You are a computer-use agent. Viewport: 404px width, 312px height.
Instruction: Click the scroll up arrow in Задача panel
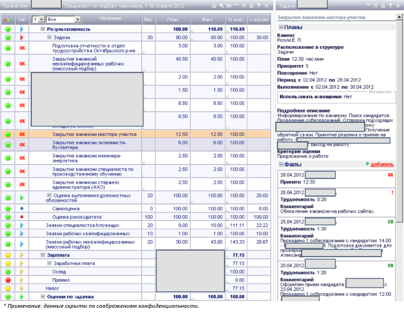click(399, 17)
